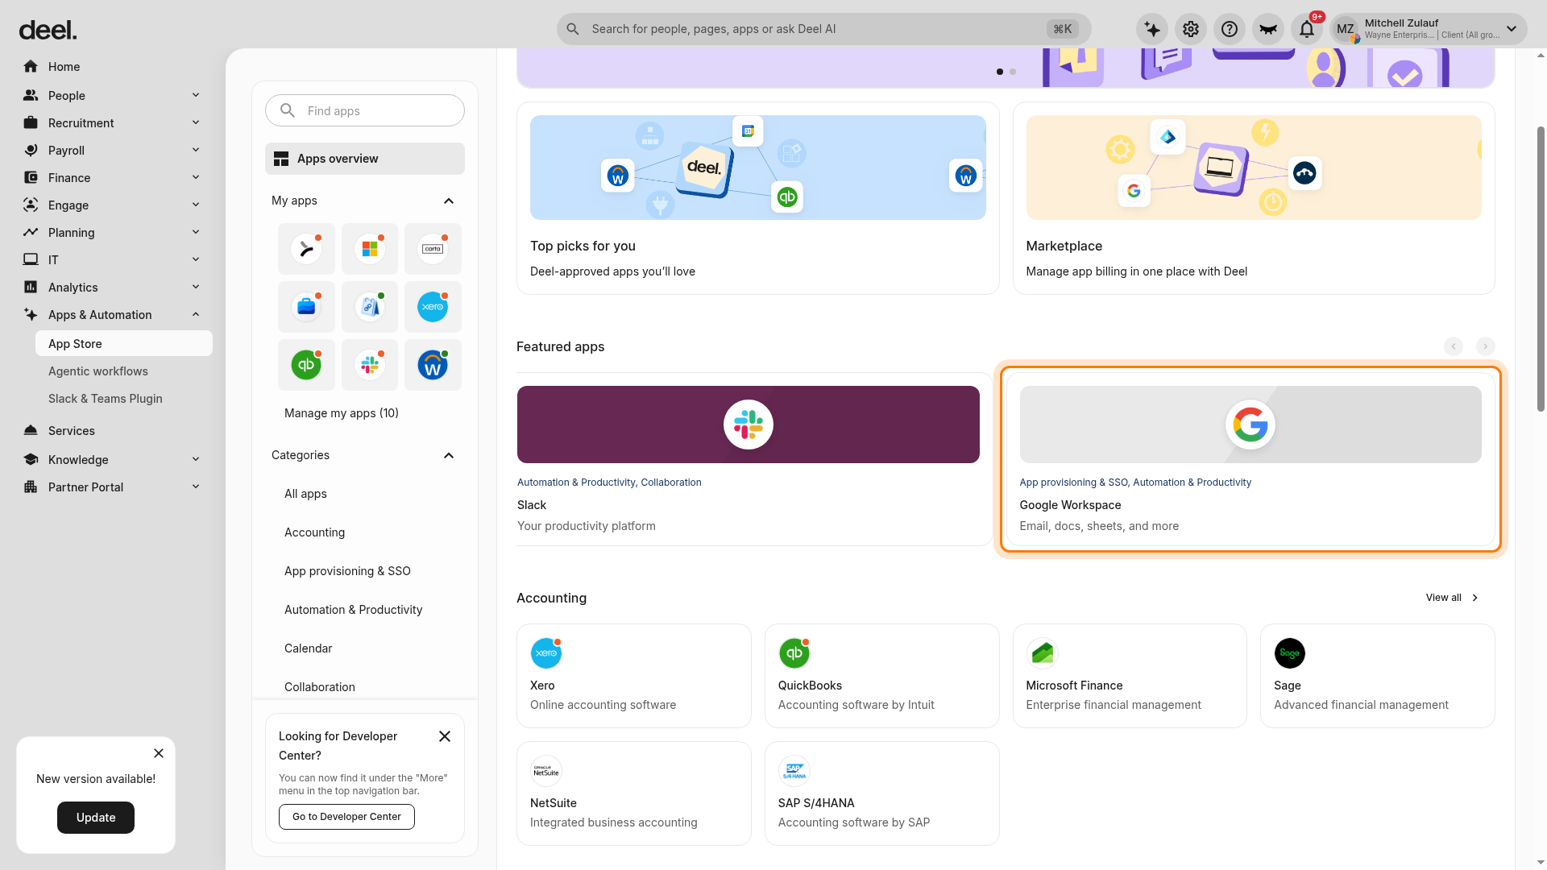Select Collaboration category
This screenshot has width=1547, height=870.
point(319,686)
